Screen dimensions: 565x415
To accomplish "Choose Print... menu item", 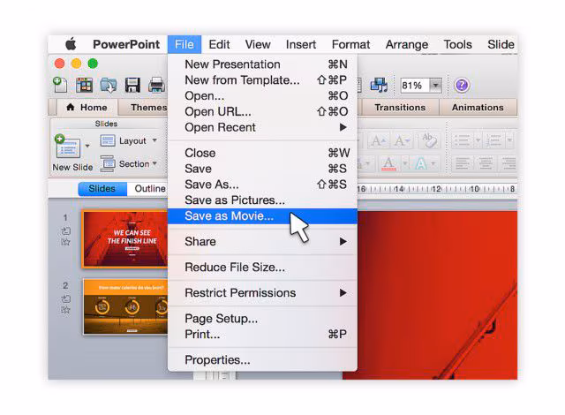I will click(262, 335).
